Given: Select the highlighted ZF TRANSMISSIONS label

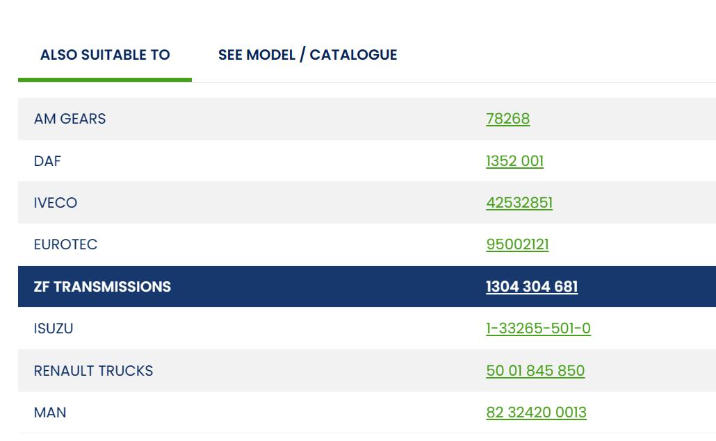Looking at the screenshot, I should (102, 287).
